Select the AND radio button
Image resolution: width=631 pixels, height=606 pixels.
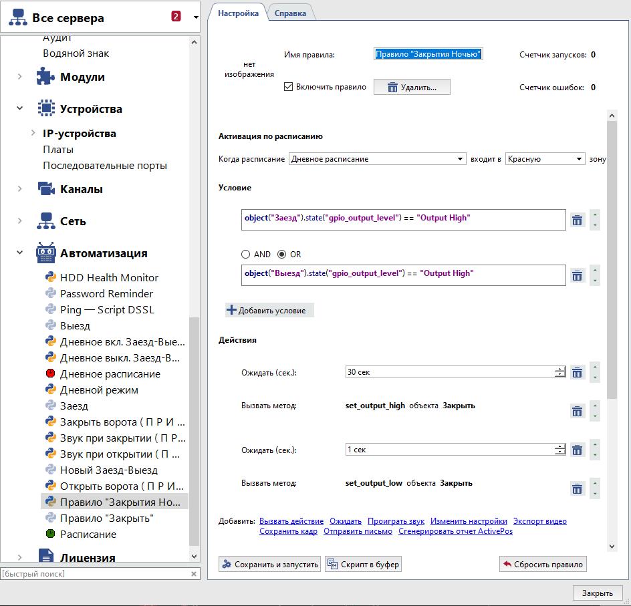(x=246, y=255)
